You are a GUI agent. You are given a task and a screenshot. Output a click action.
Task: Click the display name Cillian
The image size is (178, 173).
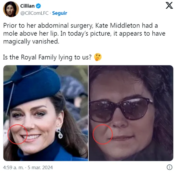click(x=27, y=6)
